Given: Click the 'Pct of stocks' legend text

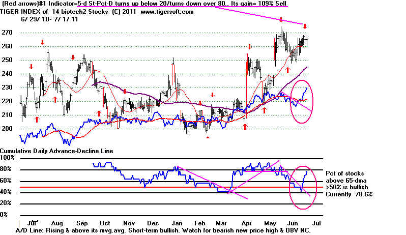Looking at the screenshot, I should [344, 173].
